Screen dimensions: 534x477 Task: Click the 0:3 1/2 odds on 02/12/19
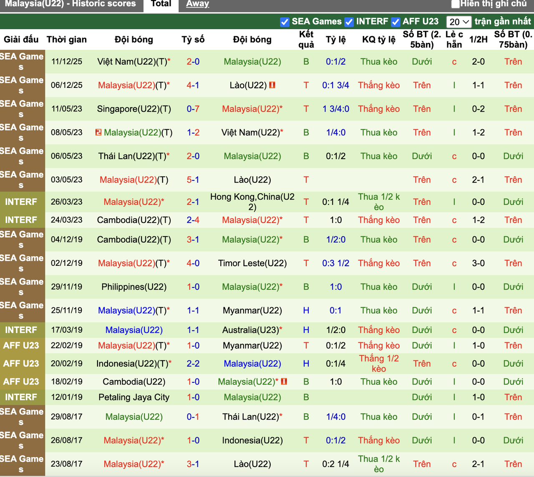336,263
